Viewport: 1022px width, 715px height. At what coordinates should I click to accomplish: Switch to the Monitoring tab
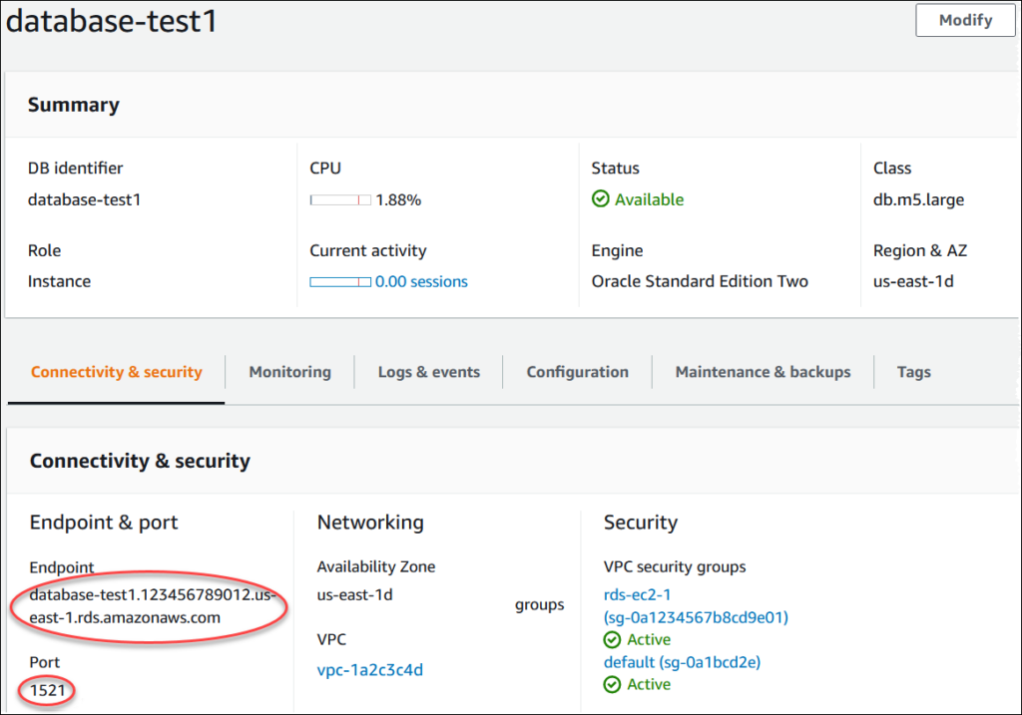[x=289, y=372]
